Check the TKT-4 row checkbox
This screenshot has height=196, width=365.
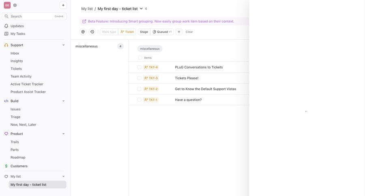pos(139,67)
